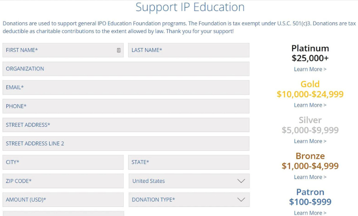The image size is (358, 216).
Task: Select the Amount (USD) field
Action: (63, 200)
